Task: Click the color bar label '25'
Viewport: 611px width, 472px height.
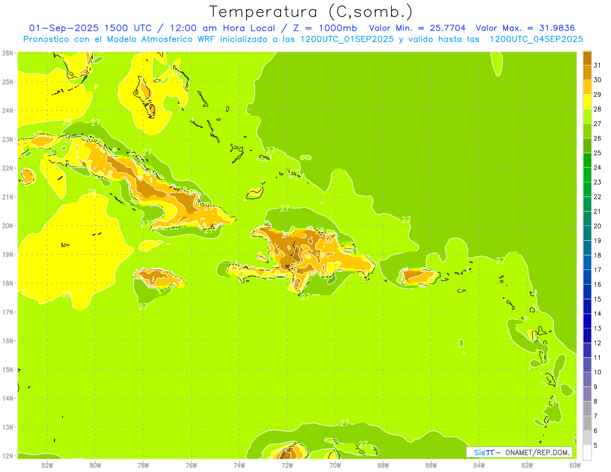Action: 598,153
